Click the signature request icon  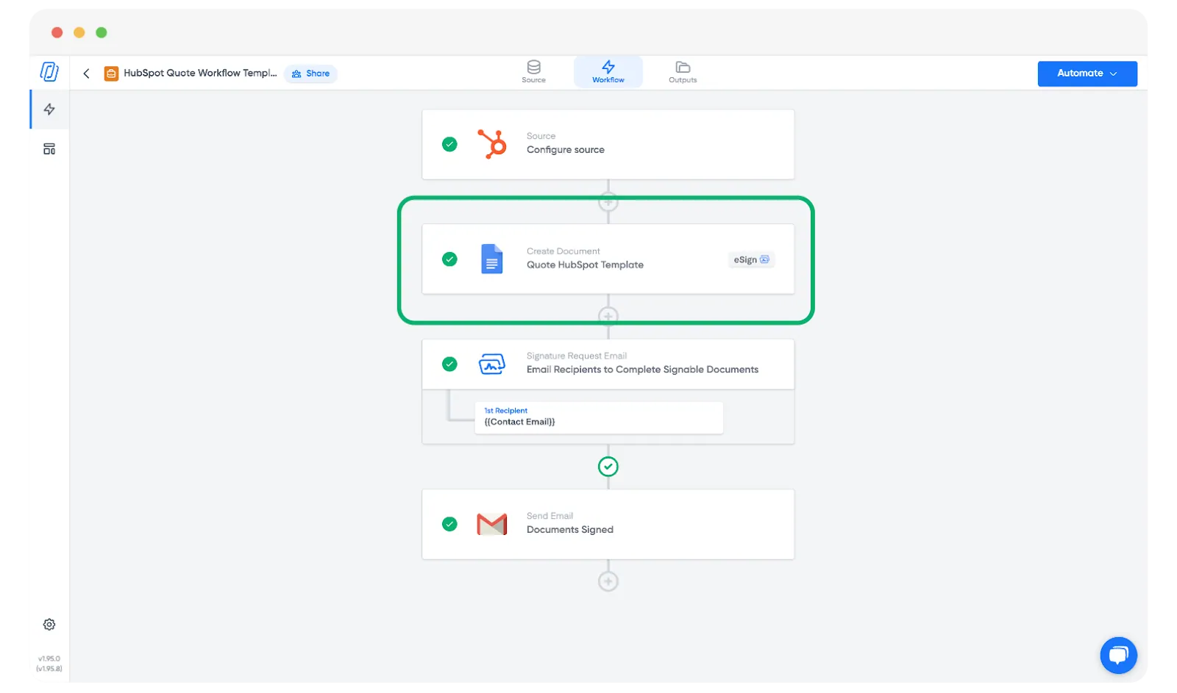491,364
